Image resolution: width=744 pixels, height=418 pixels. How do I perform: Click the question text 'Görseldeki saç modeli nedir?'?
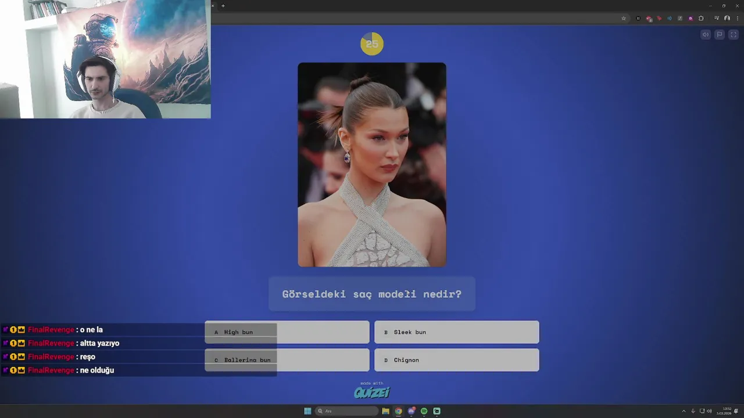372,294
